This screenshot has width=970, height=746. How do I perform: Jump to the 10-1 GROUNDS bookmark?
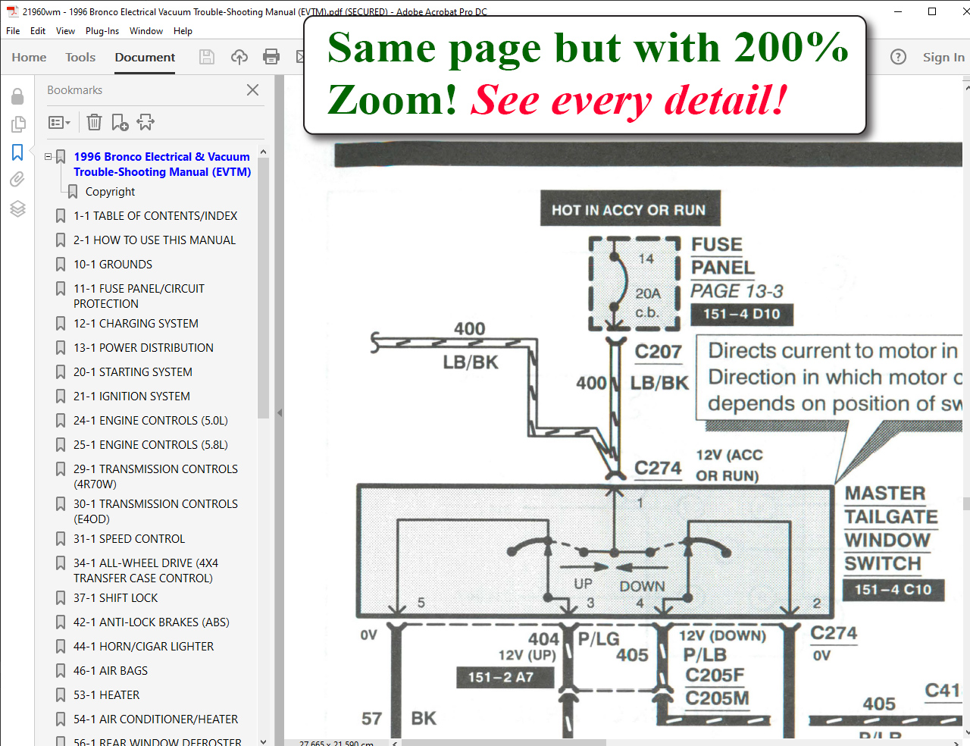click(x=113, y=265)
